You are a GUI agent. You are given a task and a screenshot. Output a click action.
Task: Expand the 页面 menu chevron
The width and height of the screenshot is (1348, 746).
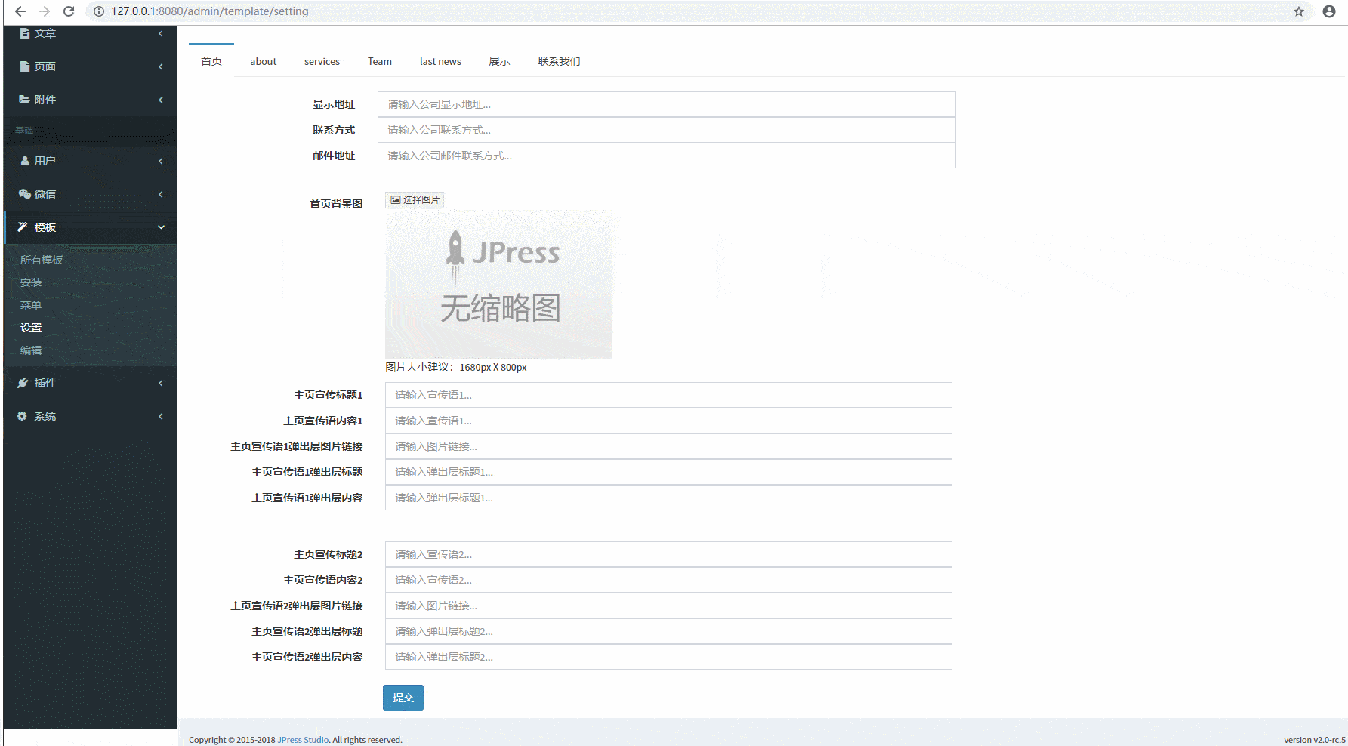(x=161, y=66)
